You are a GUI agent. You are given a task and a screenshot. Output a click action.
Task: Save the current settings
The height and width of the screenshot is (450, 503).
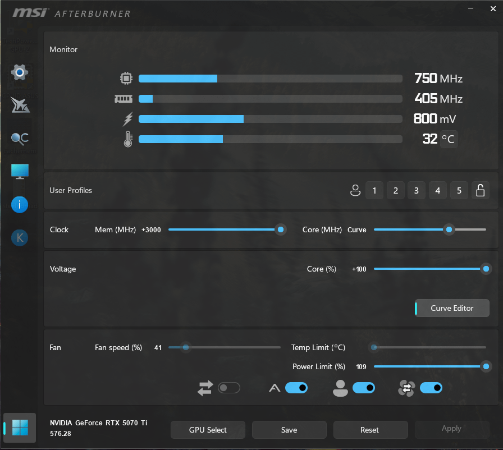pyautogui.click(x=289, y=430)
